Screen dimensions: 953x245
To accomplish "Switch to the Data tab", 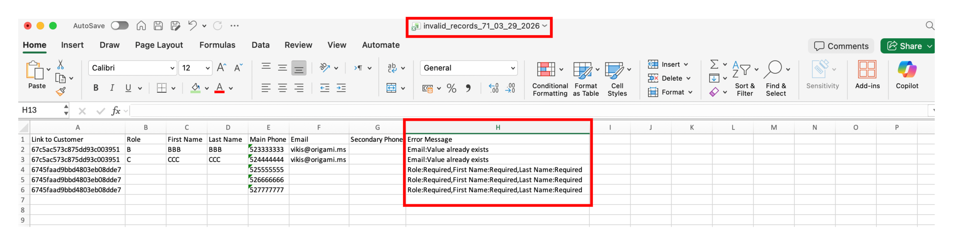I will coord(260,45).
